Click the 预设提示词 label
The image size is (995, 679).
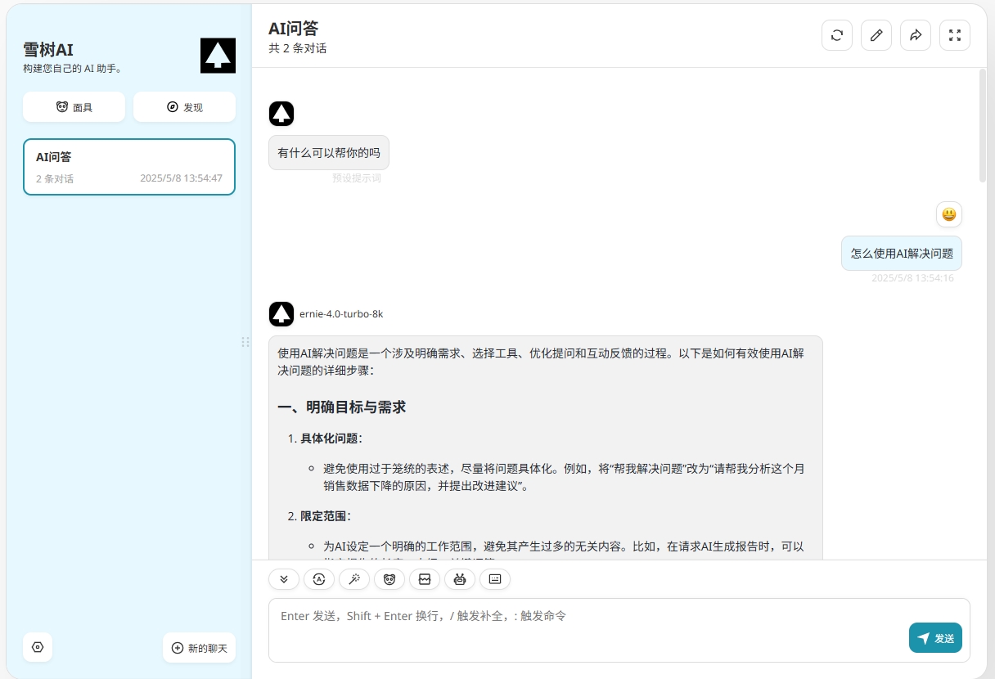point(357,178)
